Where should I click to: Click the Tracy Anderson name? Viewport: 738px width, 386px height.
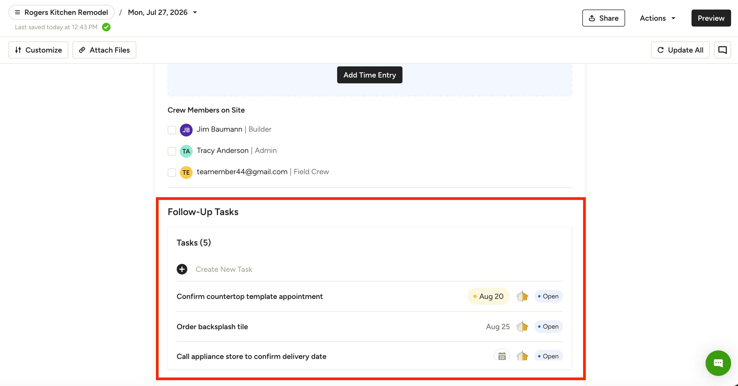click(223, 151)
